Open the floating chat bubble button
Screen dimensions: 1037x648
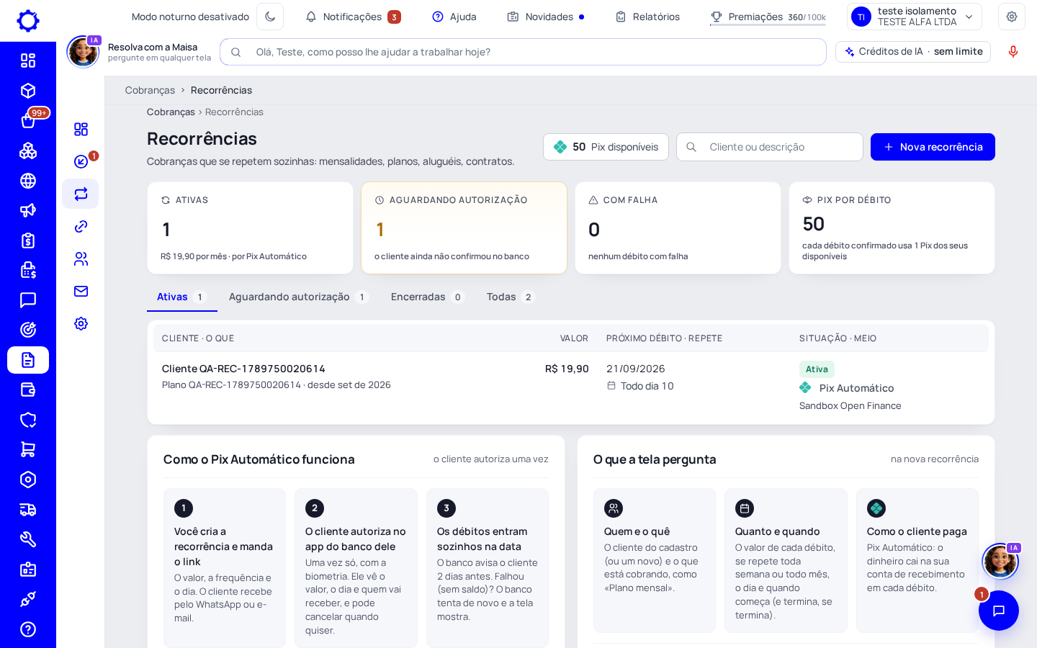(999, 611)
